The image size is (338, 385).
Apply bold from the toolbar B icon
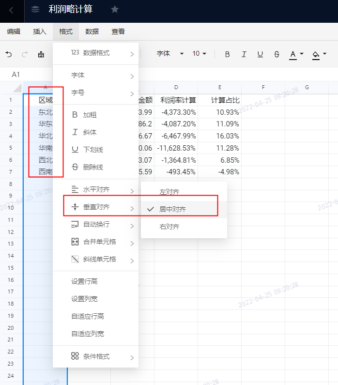(x=227, y=54)
